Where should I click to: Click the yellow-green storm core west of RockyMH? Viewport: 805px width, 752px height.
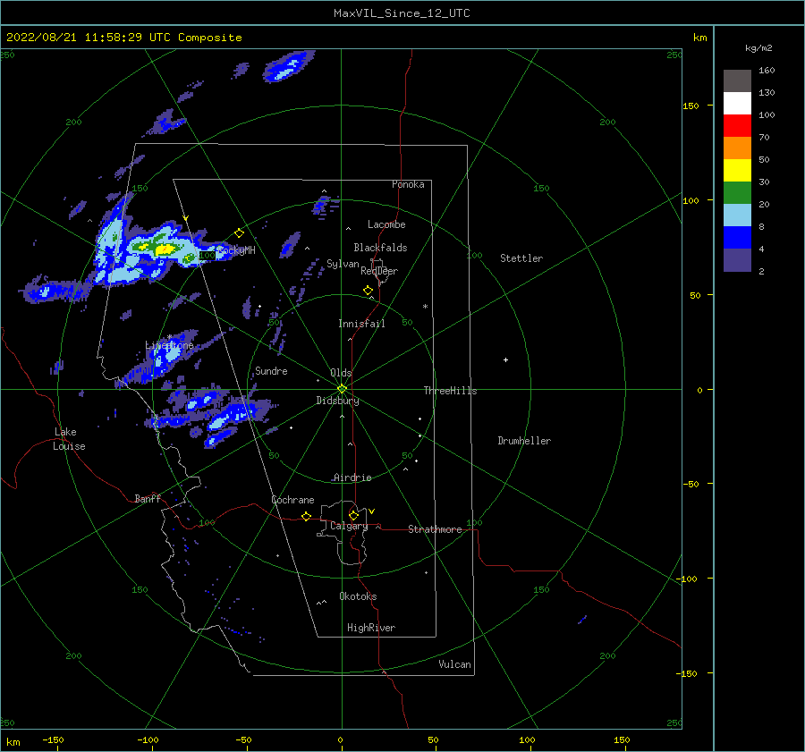click(x=165, y=249)
